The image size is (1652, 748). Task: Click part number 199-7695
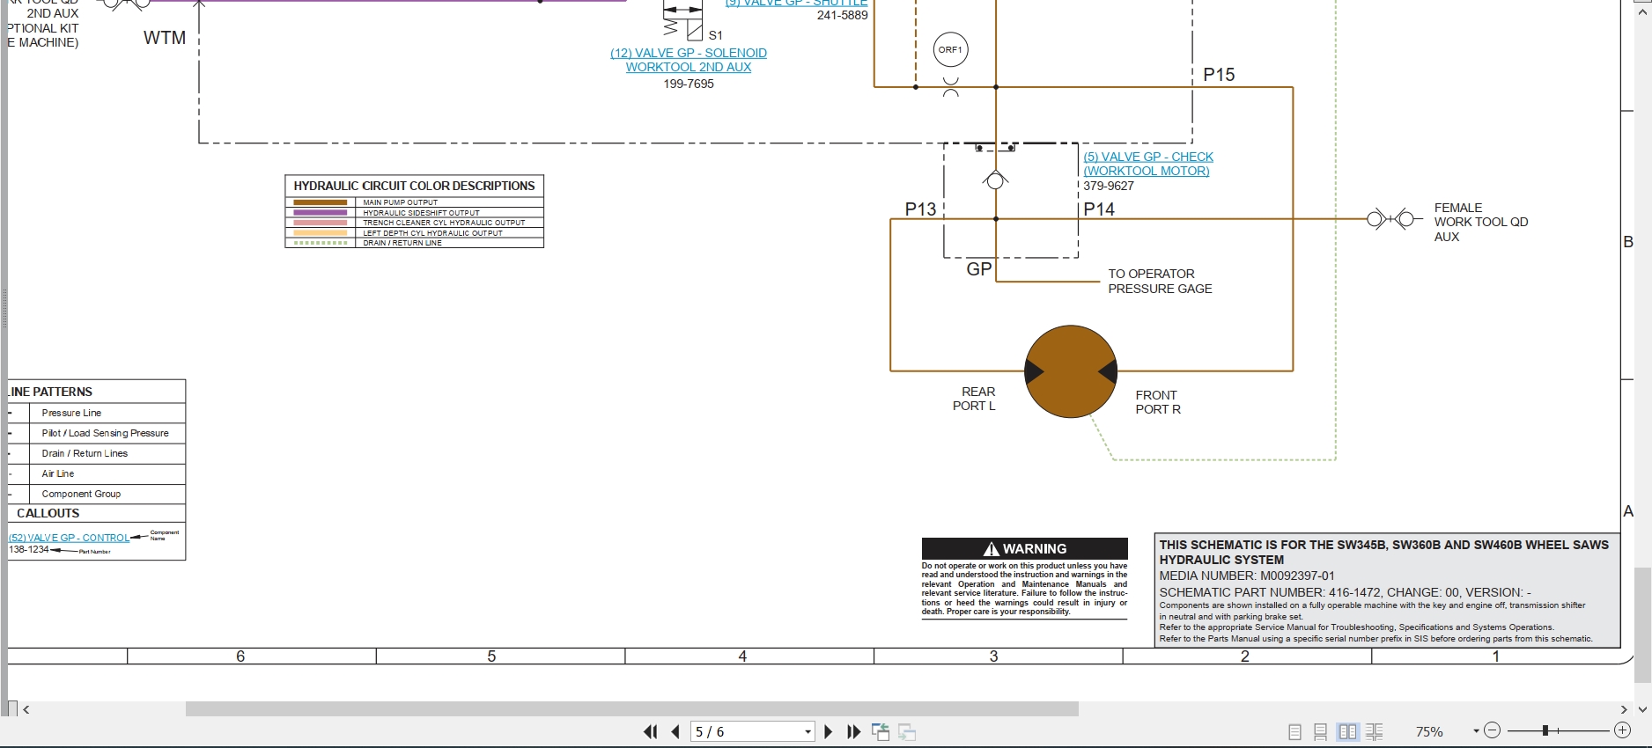click(x=689, y=84)
